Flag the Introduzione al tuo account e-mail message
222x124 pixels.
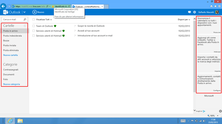pyautogui.click(x=75, y=36)
